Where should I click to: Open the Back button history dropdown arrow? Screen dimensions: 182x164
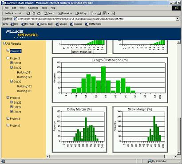(16, 13)
